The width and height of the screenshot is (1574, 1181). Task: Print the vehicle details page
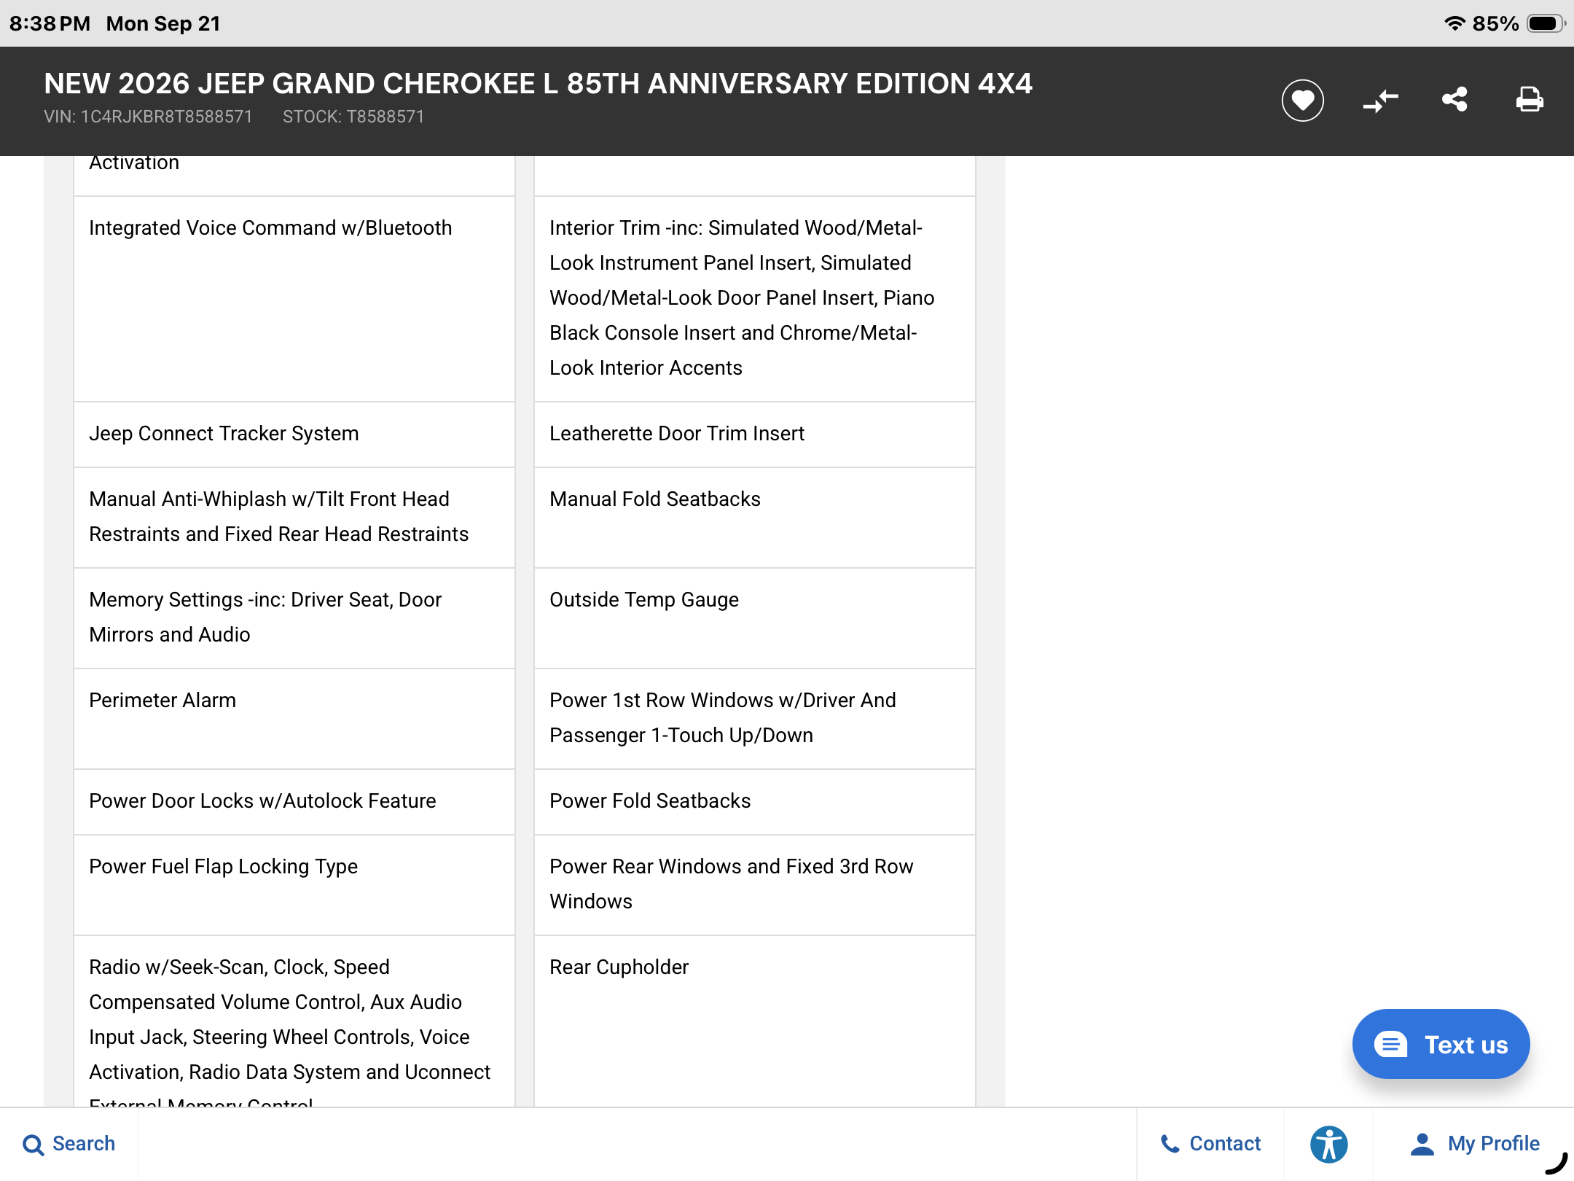[1530, 99]
